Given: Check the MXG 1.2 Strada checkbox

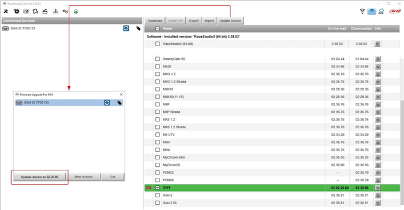Looking at the screenshot, I should pyautogui.click(x=158, y=82).
